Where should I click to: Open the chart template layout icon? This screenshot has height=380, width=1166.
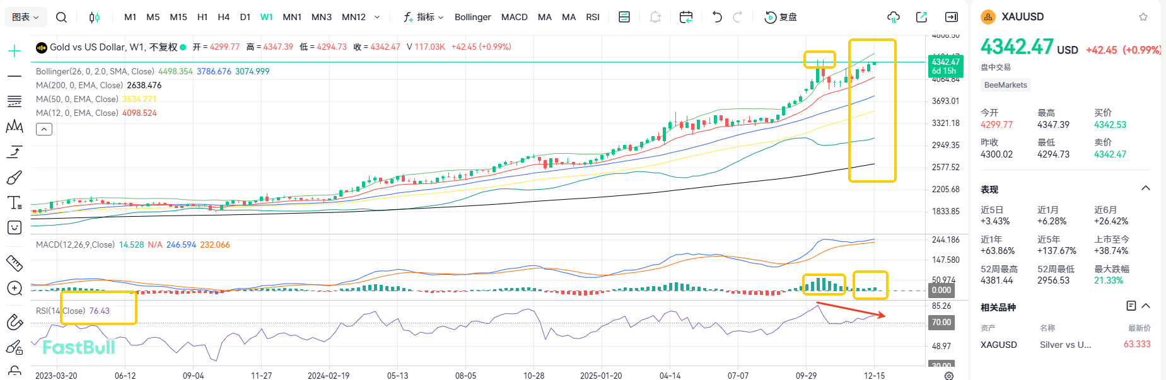coord(624,17)
